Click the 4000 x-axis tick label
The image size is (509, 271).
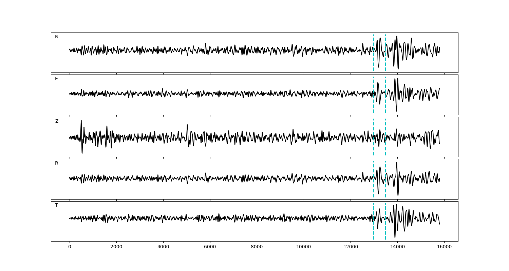click(163, 247)
